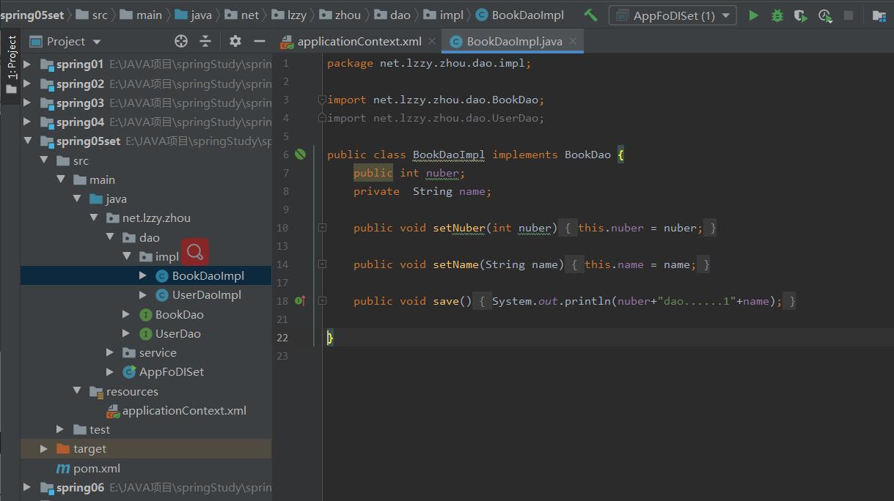894x501 pixels.
Task: Open the 1: Project side tool window
Action: 11,57
